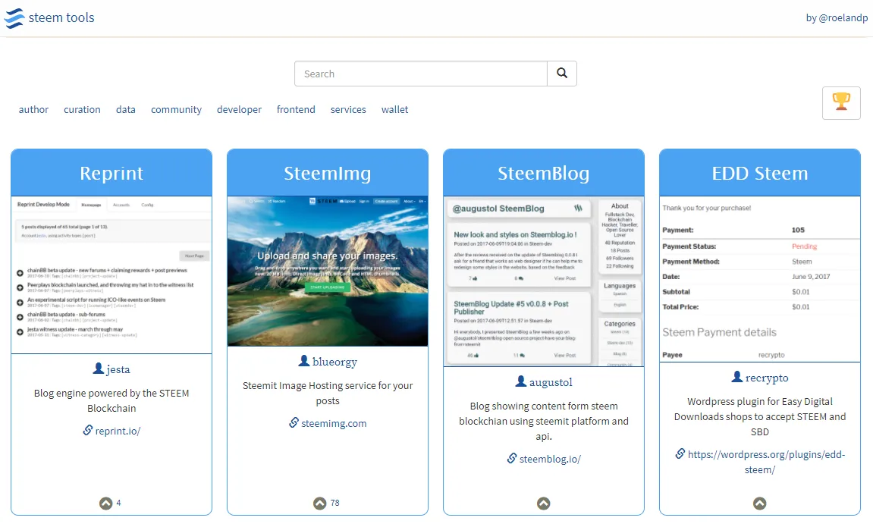The width and height of the screenshot is (873, 524).
Task: Filter by services category
Action: (x=348, y=110)
